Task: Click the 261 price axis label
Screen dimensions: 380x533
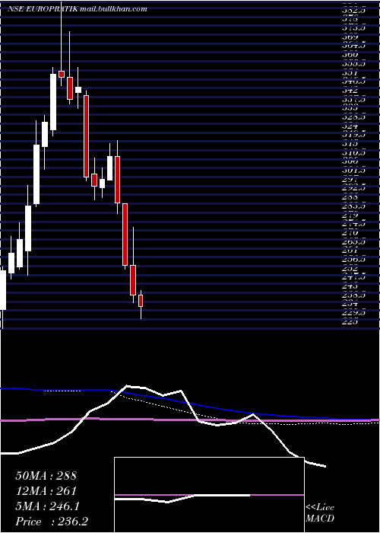Action: tap(350, 251)
